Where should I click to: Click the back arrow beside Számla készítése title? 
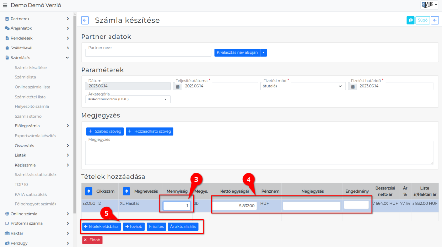coord(85,20)
